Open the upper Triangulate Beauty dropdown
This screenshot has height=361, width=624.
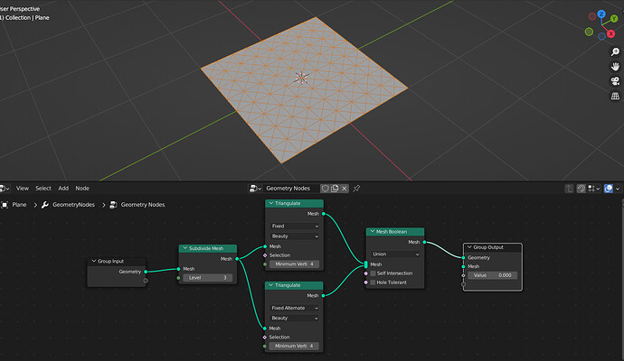coord(295,236)
